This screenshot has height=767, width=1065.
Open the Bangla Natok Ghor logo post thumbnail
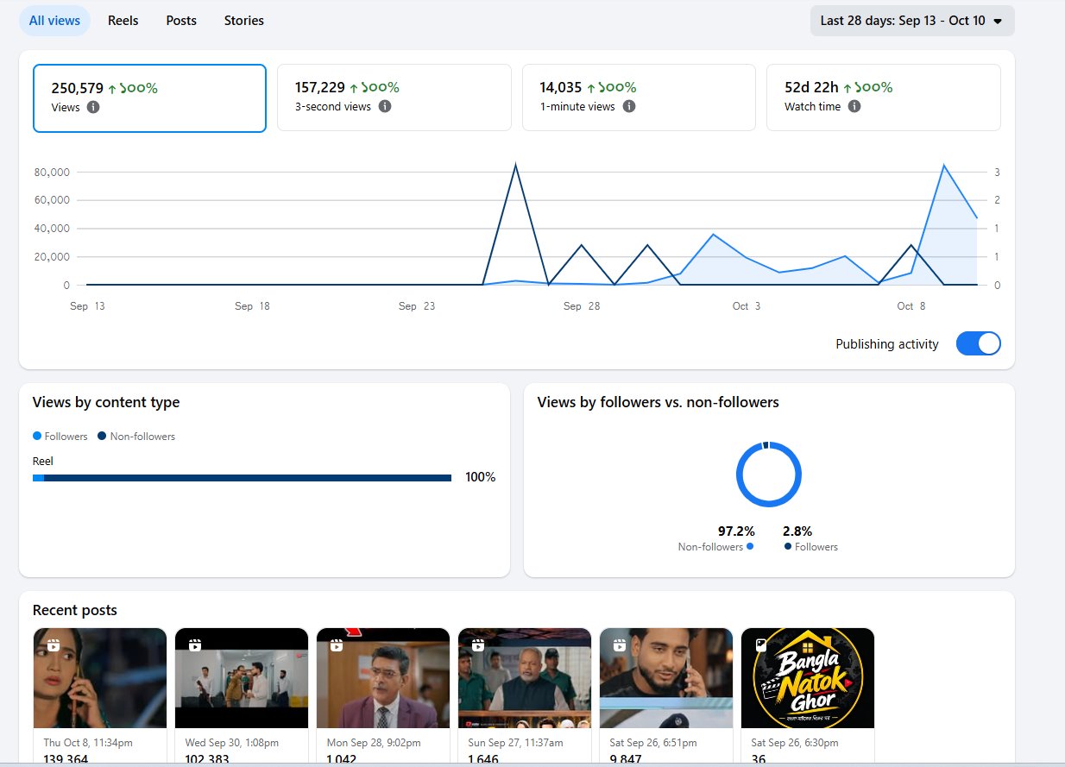(808, 678)
